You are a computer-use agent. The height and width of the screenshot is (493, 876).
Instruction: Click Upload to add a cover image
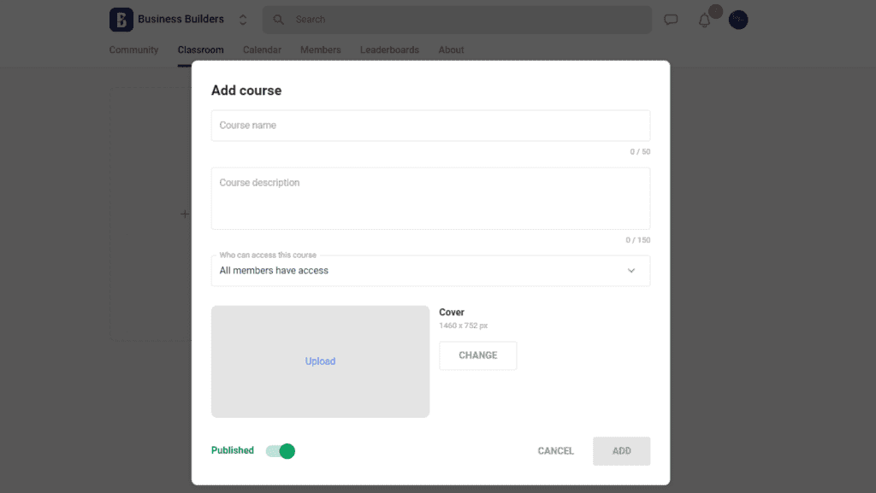(x=320, y=361)
